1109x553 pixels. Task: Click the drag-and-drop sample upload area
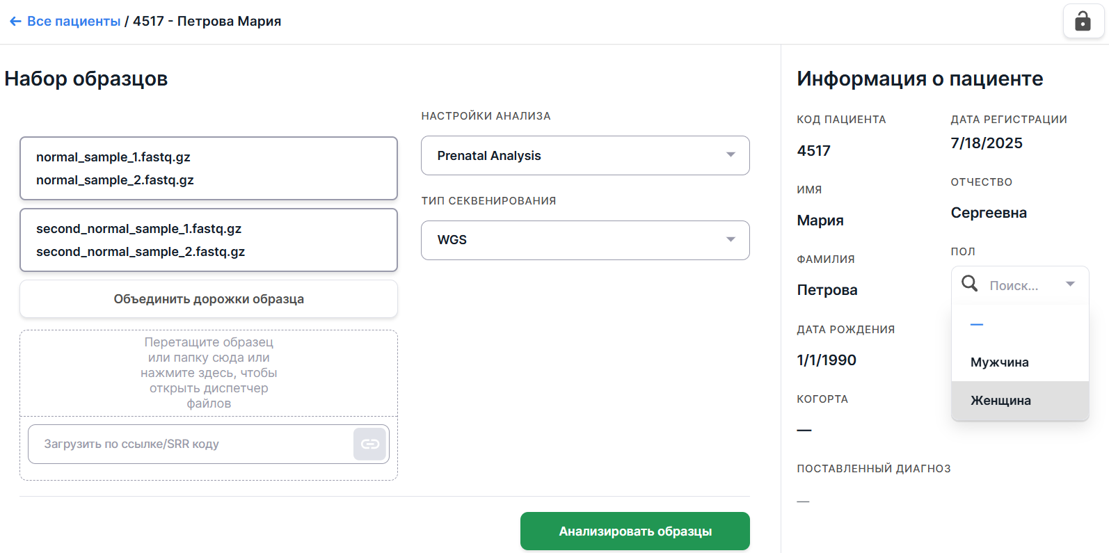(x=209, y=373)
